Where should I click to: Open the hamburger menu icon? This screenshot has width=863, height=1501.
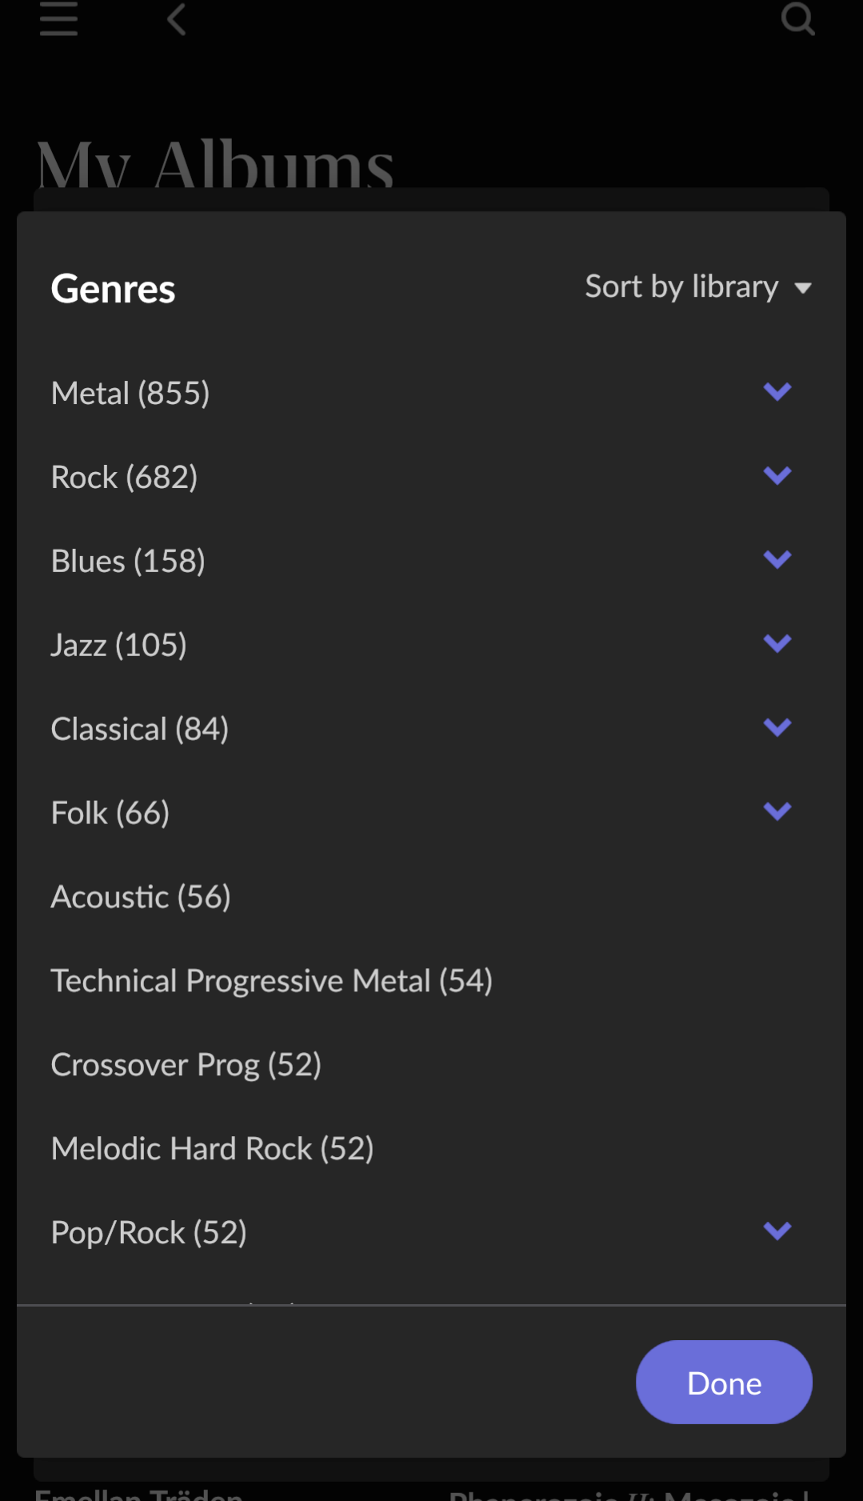pyautogui.click(x=58, y=18)
